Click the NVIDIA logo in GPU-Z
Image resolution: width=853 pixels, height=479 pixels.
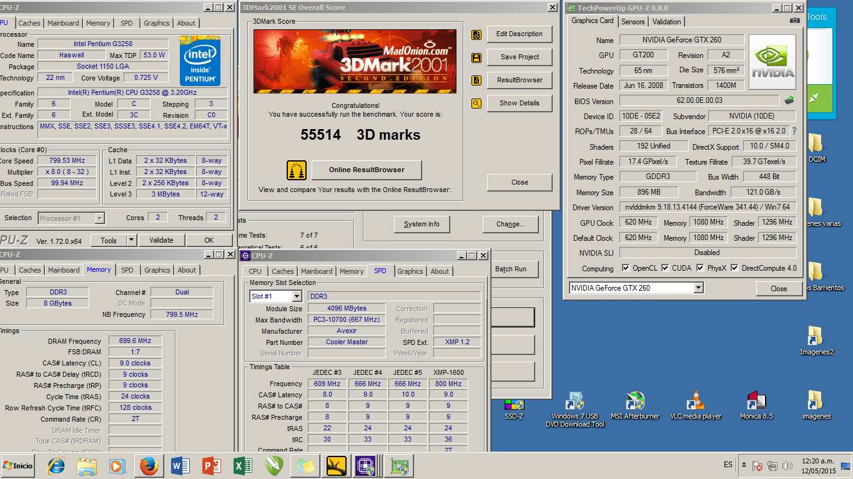[772, 62]
